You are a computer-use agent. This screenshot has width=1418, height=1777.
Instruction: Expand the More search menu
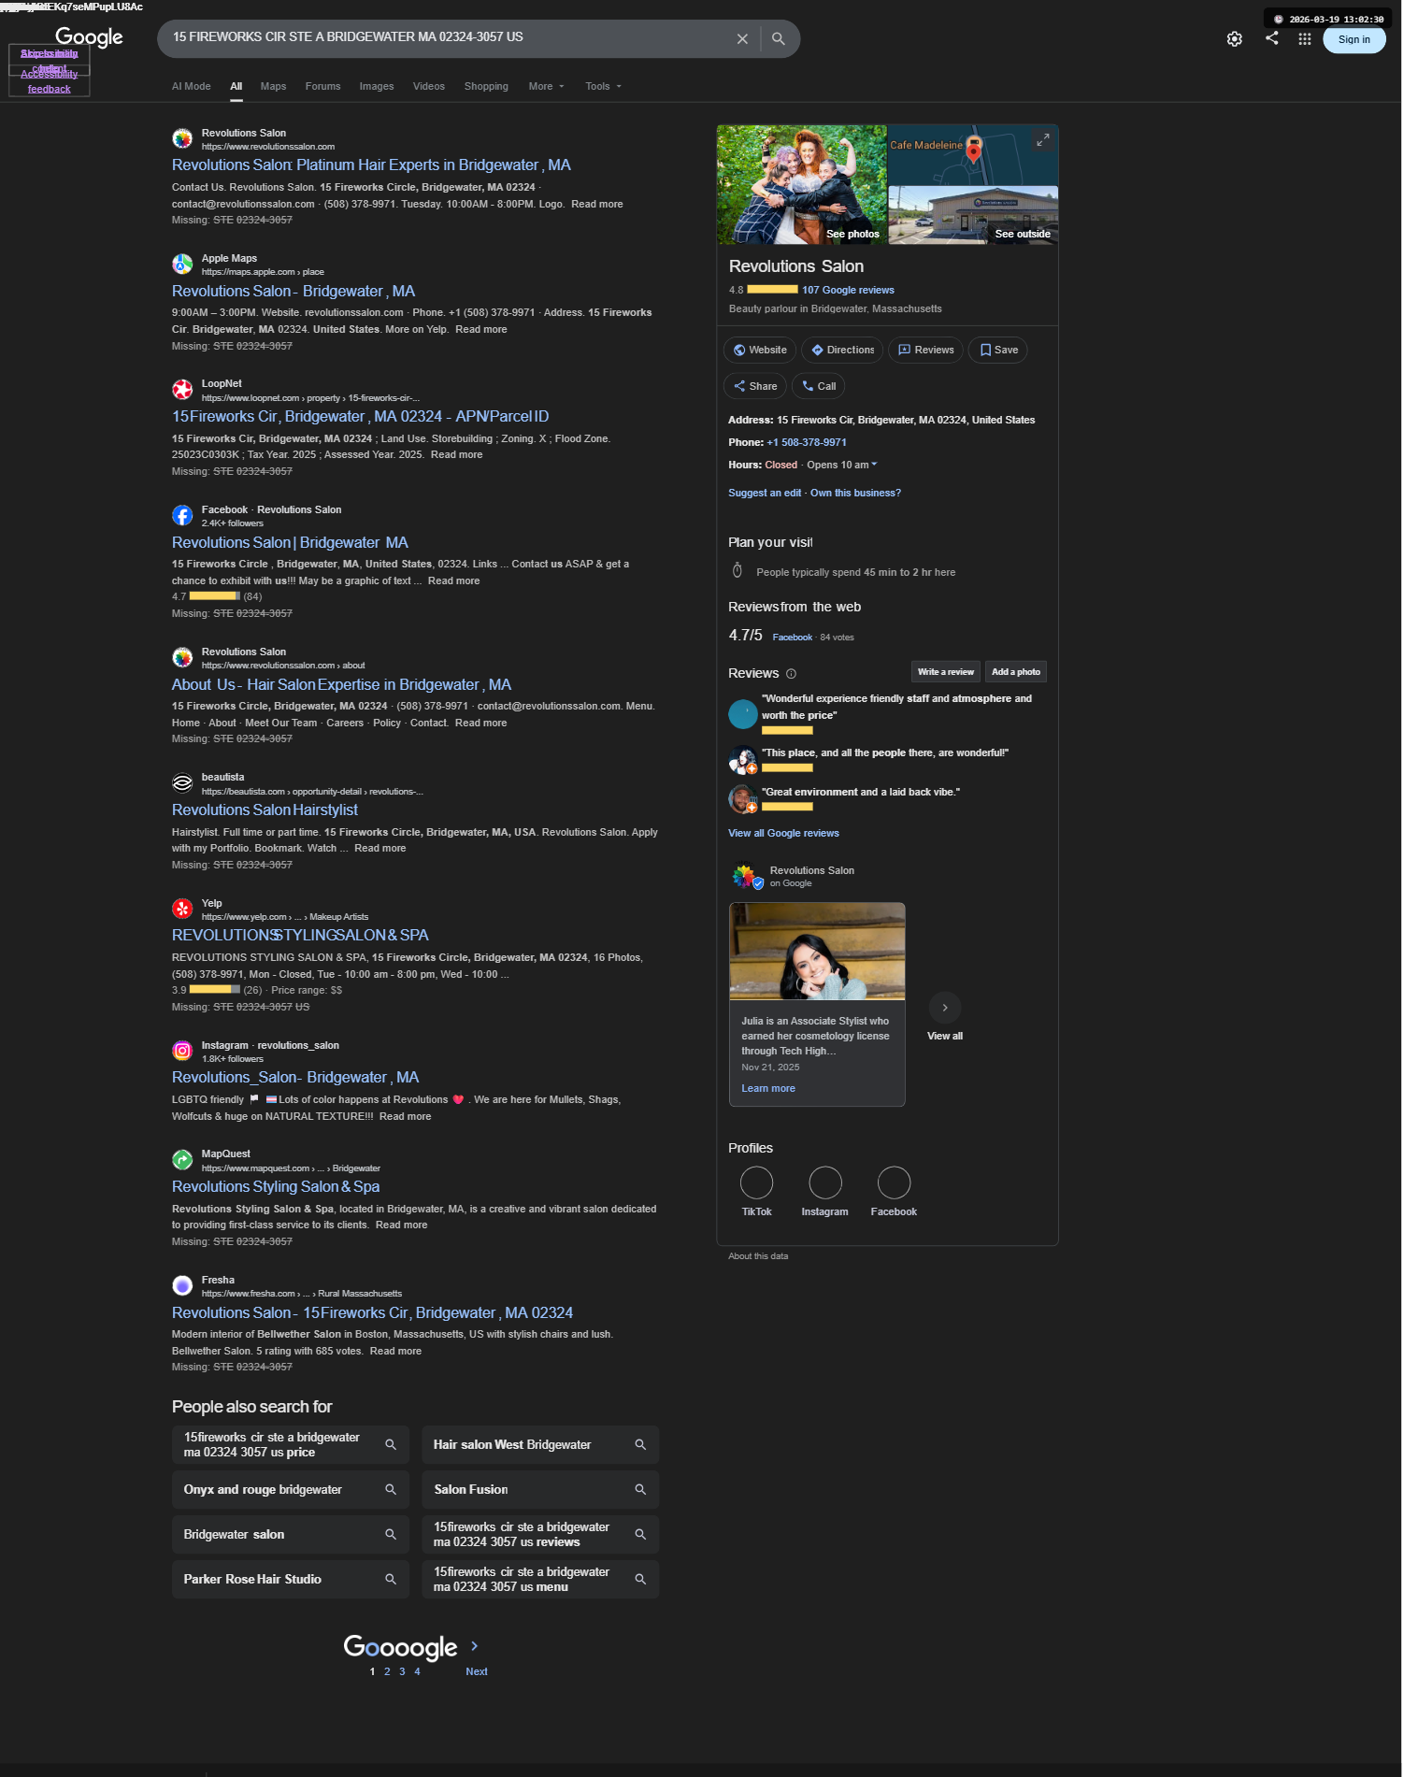click(547, 87)
